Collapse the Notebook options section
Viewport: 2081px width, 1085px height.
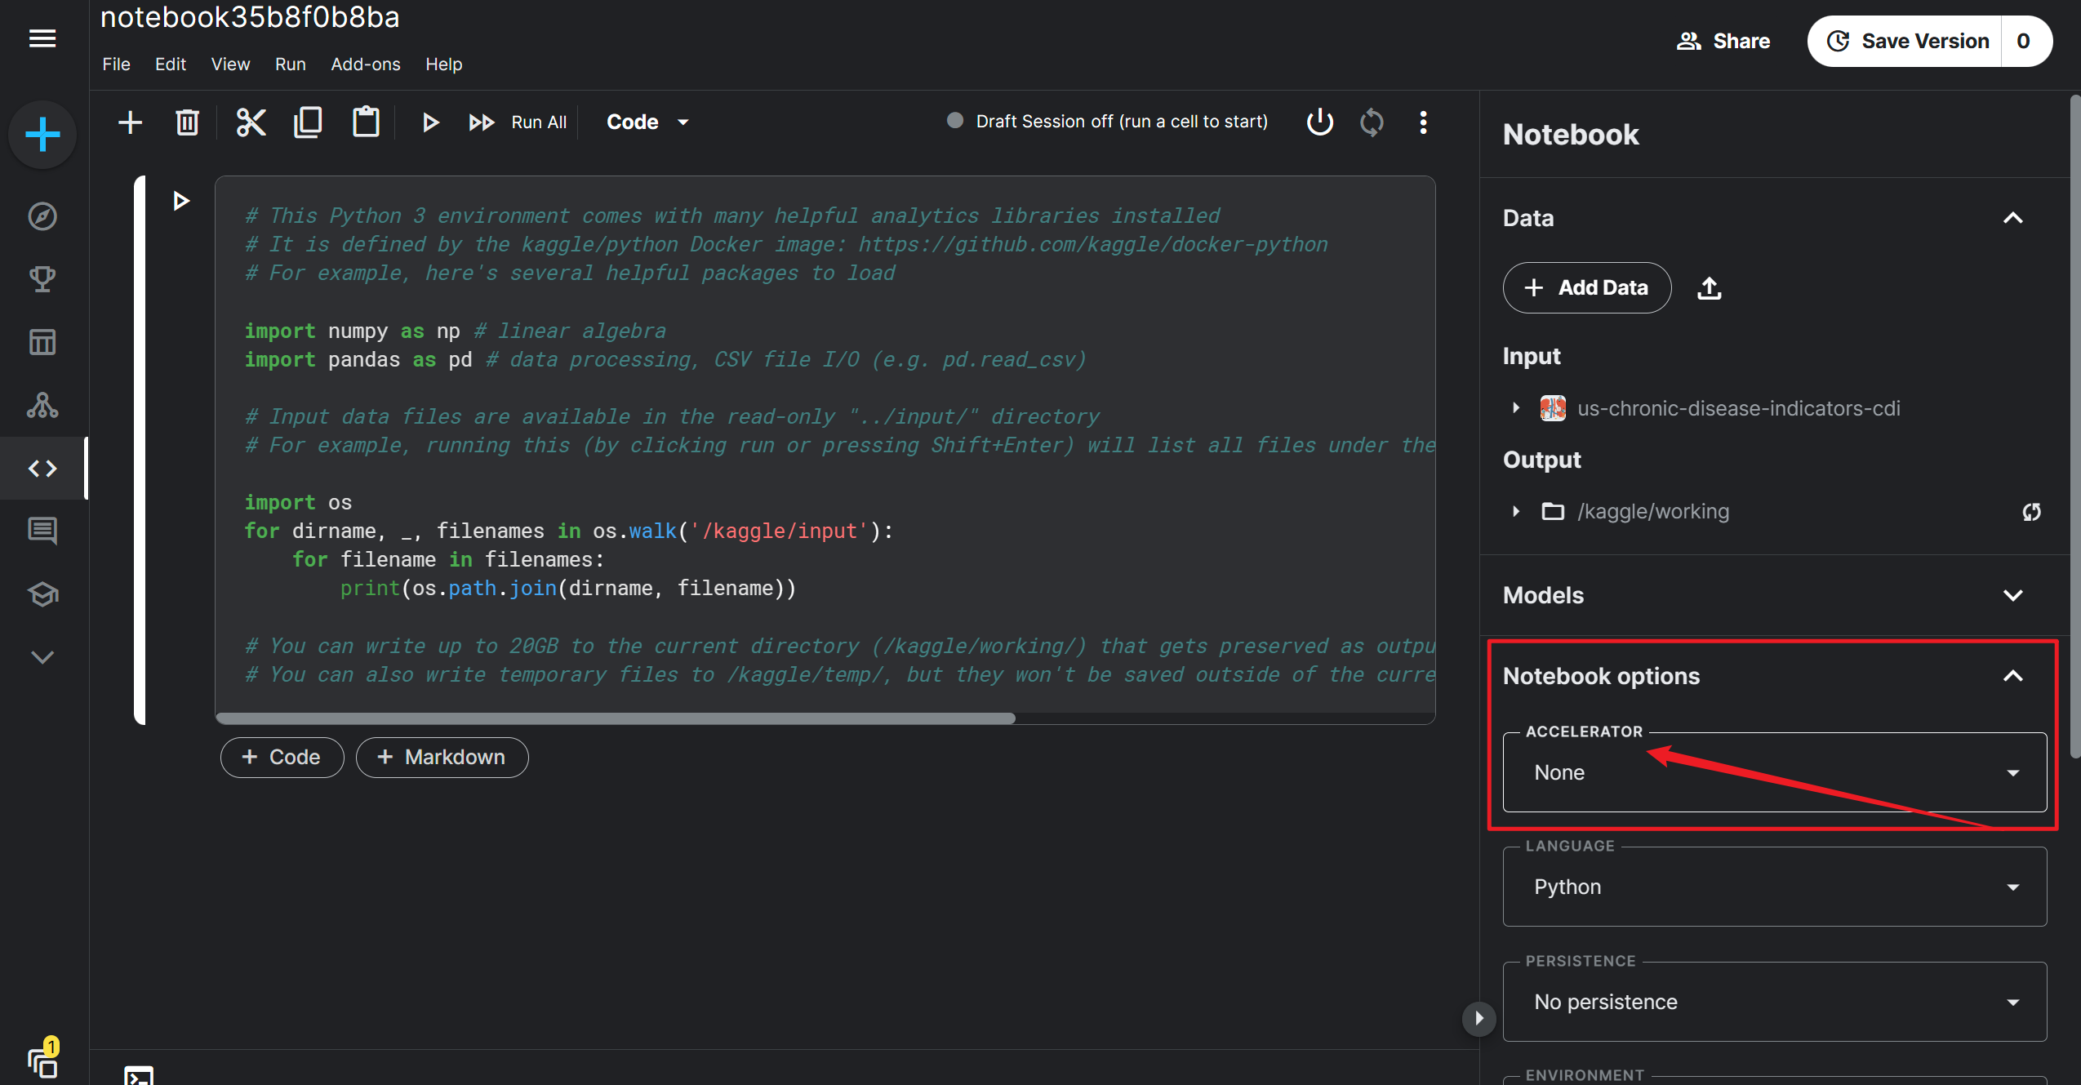2012,676
